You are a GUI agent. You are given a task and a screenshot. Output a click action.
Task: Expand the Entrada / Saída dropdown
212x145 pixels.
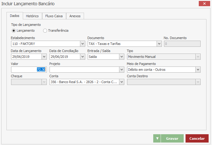[122, 57]
